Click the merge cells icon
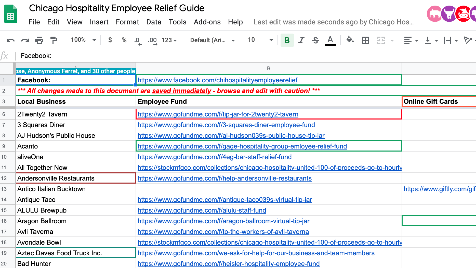This screenshot has width=476, height=268. click(381, 40)
